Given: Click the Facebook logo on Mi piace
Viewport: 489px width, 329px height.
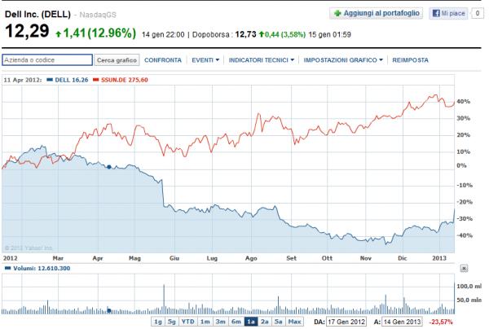Looking at the screenshot, I should [436, 13].
